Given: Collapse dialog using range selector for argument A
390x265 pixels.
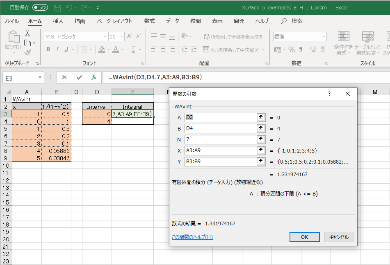Looking at the screenshot, I should [x=260, y=118].
